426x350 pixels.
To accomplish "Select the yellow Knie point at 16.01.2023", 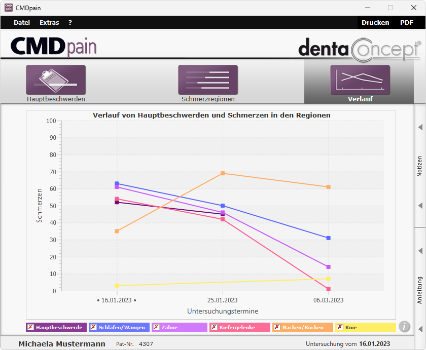I will (117, 286).
